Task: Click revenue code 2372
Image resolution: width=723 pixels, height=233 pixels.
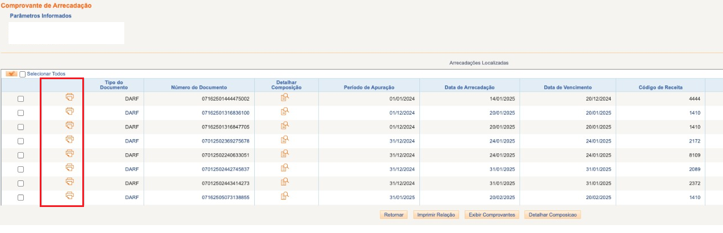Action: 695,183
